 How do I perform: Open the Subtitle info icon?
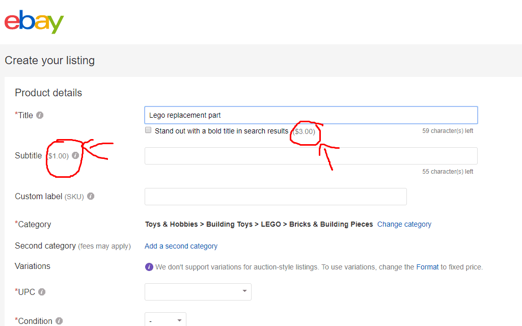click(x=75, y=155)
